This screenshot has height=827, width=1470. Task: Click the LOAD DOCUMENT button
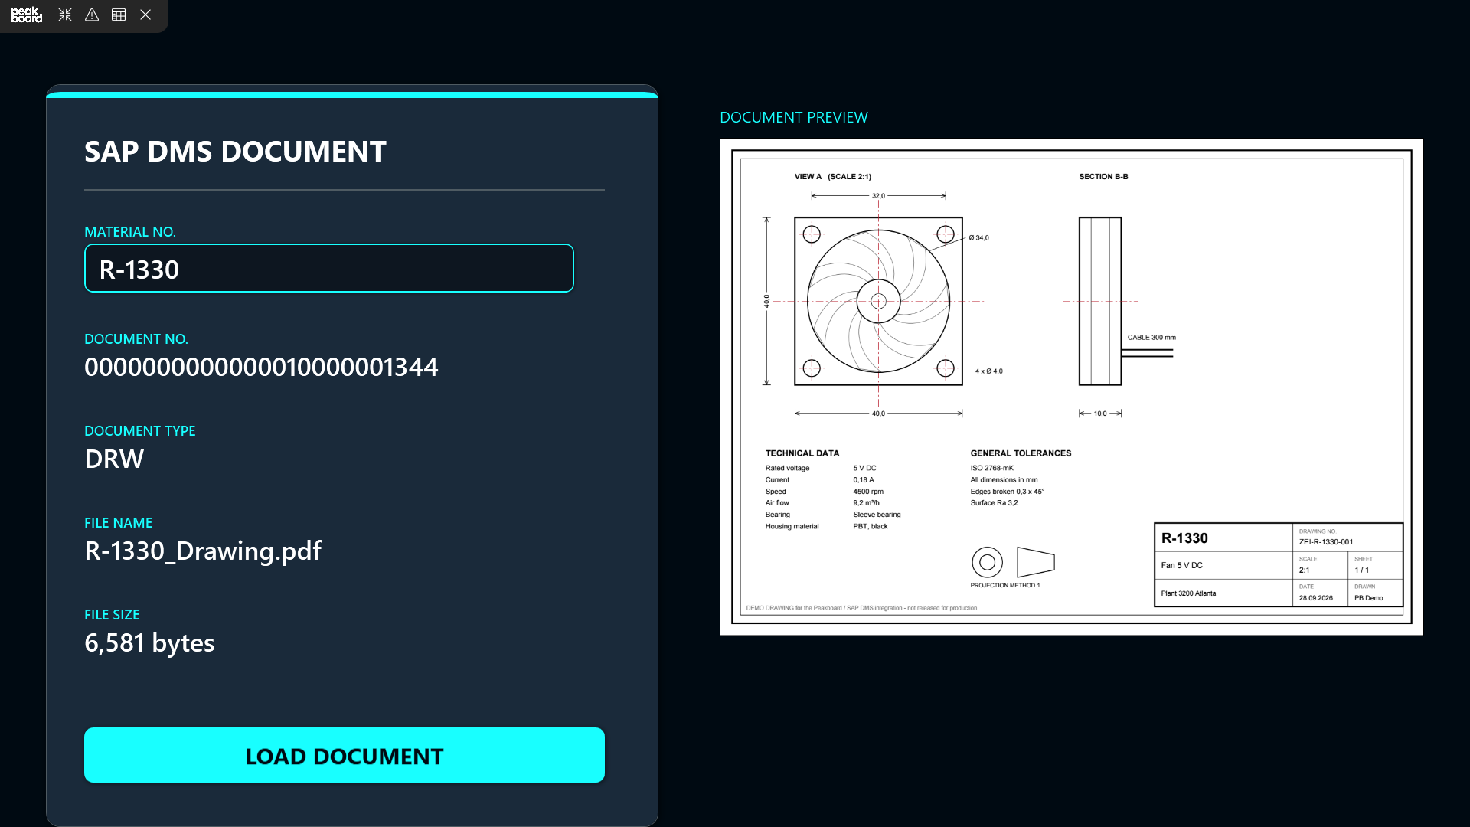click(x=345, y=755)
